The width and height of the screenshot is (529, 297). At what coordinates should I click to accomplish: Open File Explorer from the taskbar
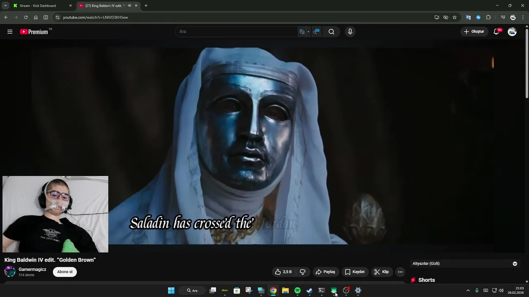285,290
